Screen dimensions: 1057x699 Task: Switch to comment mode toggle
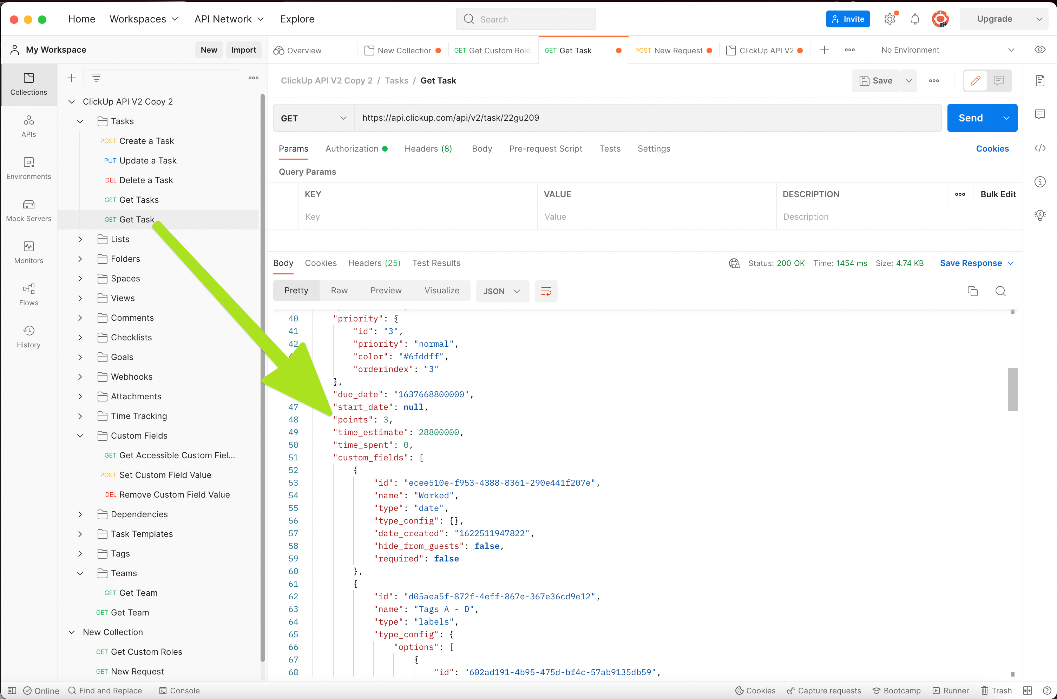coord(999,81)
